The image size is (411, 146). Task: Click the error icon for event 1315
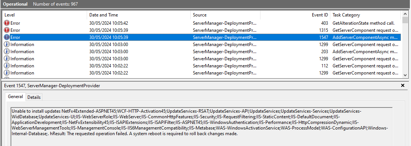pos(6,30)
